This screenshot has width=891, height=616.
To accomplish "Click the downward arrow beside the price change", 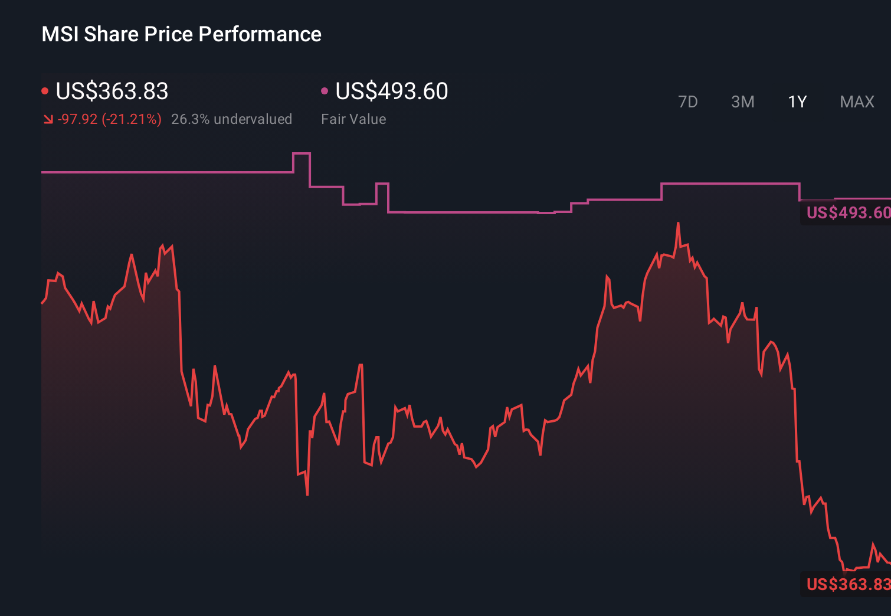I will [x=48, y=119].
